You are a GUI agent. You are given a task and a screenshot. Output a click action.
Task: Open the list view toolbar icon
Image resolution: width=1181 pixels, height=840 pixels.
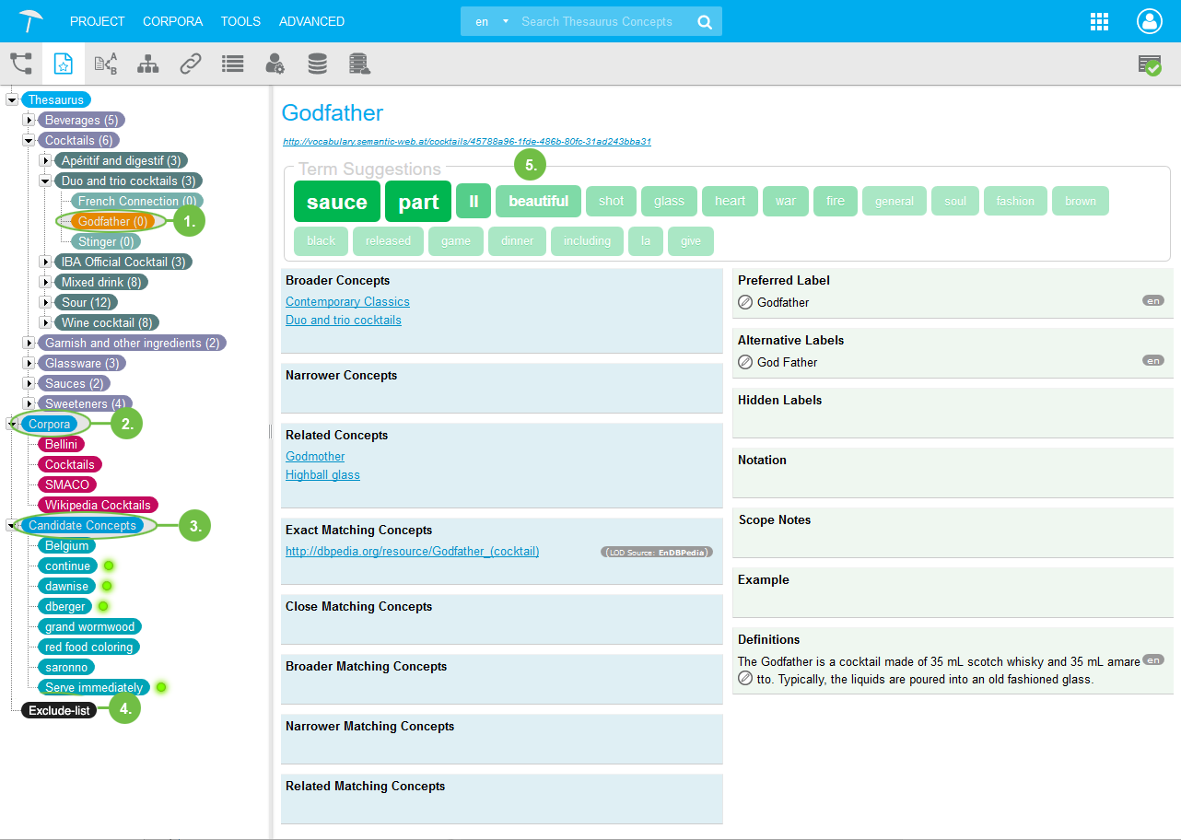coord(233,64)
